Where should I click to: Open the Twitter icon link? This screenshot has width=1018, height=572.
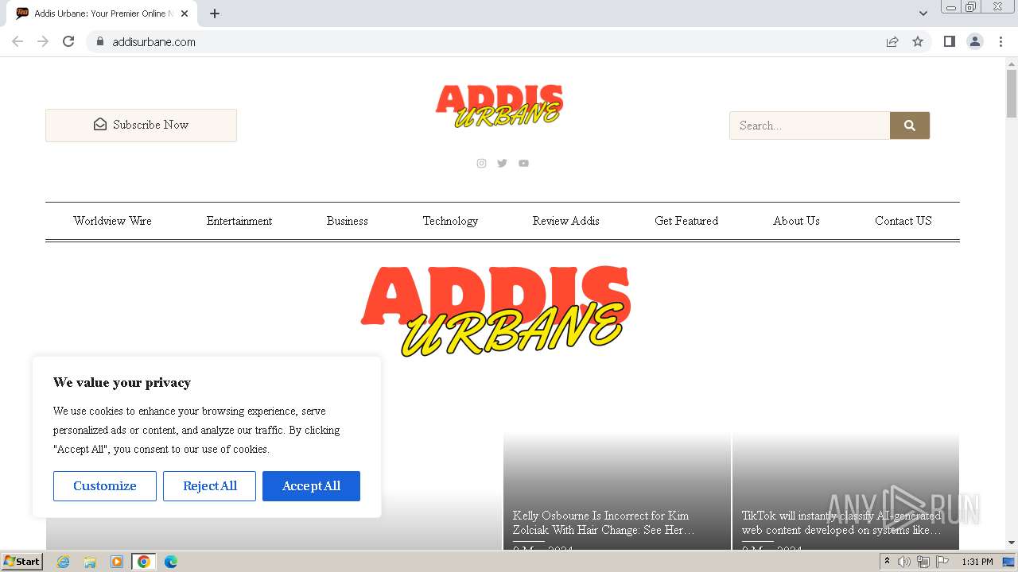[x=502, y=163]
